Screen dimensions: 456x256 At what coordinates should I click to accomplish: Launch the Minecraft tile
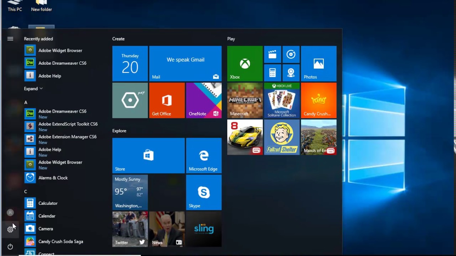coord(245,100)
